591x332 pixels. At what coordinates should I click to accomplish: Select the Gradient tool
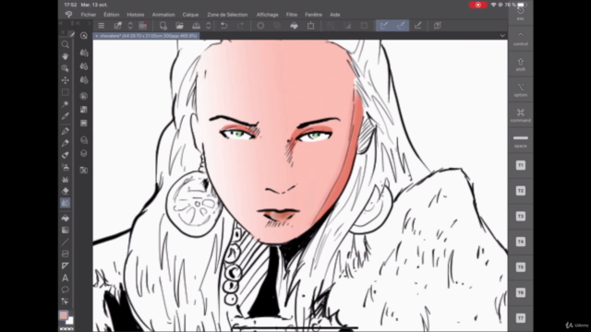pyautogui.click(x=66, y=230)
